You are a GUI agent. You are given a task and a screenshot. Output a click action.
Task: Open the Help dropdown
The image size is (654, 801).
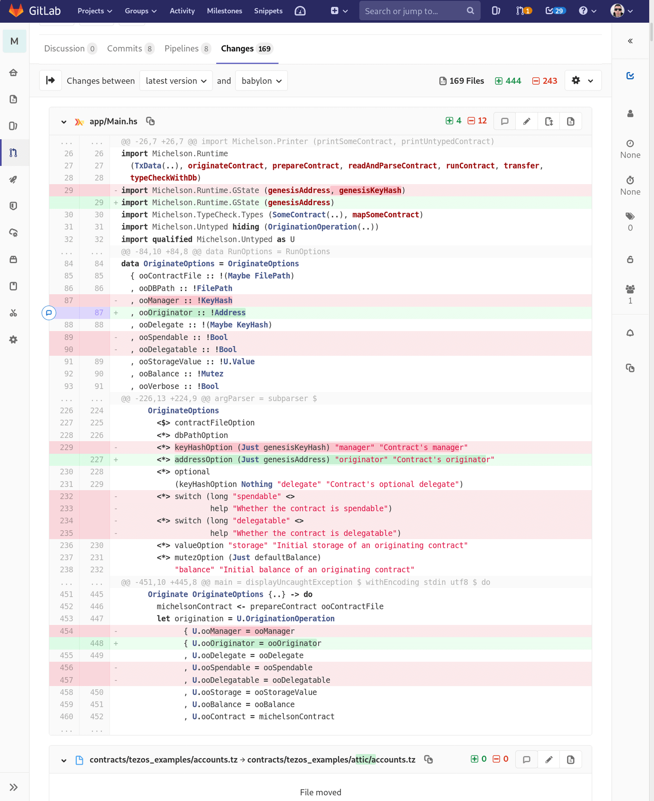tap(587, 11)
